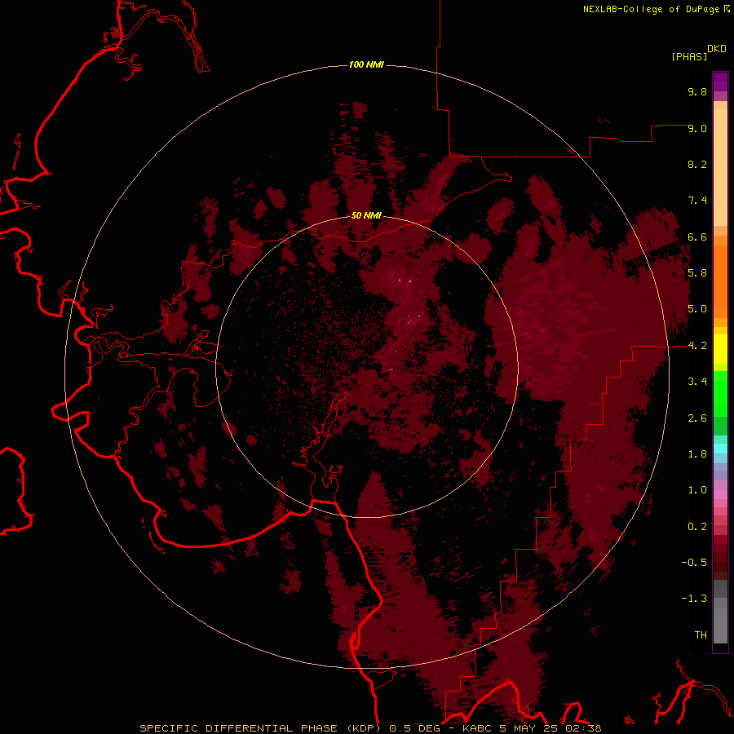Viewport: 734px width, 734px height.
Task: Click the 5 MAY 25 02:38 timestamp
Action: point(550,728)
